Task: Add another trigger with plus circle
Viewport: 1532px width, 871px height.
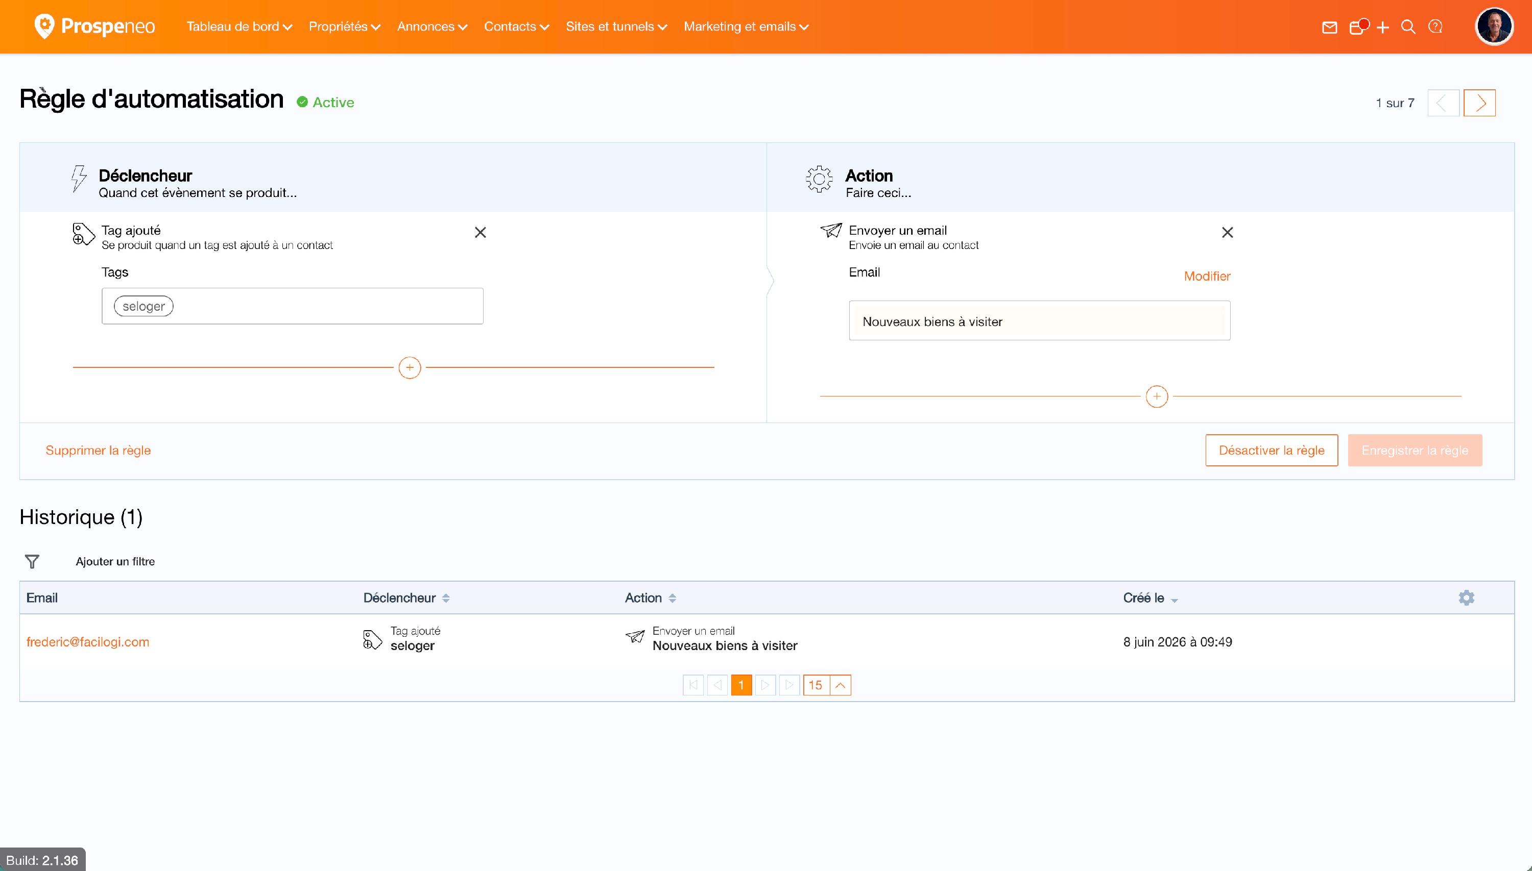Action: tap(410, 367)
